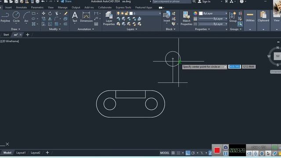Select the Rectangle tool in Draw panel

pyautogui.click(x=33, y=14)
